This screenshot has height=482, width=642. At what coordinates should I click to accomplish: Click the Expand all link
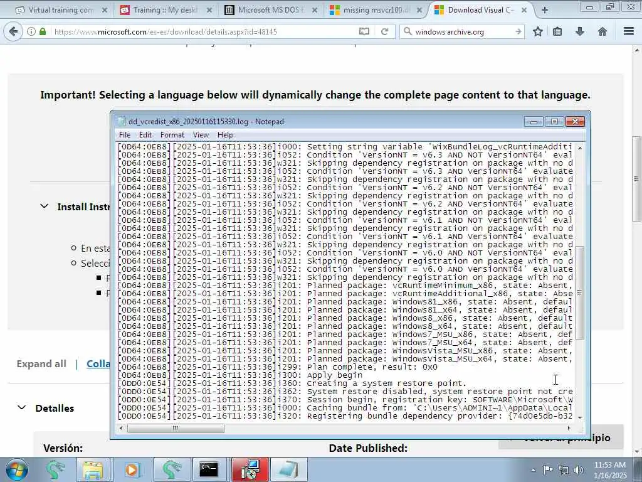pyautogui.click(x=41, y=363)
